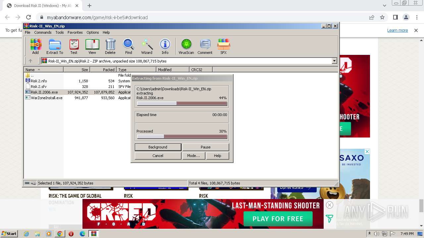Click the Background button in extraction dialog
This screenshot has width=424, height=238.
coord(158,147)
